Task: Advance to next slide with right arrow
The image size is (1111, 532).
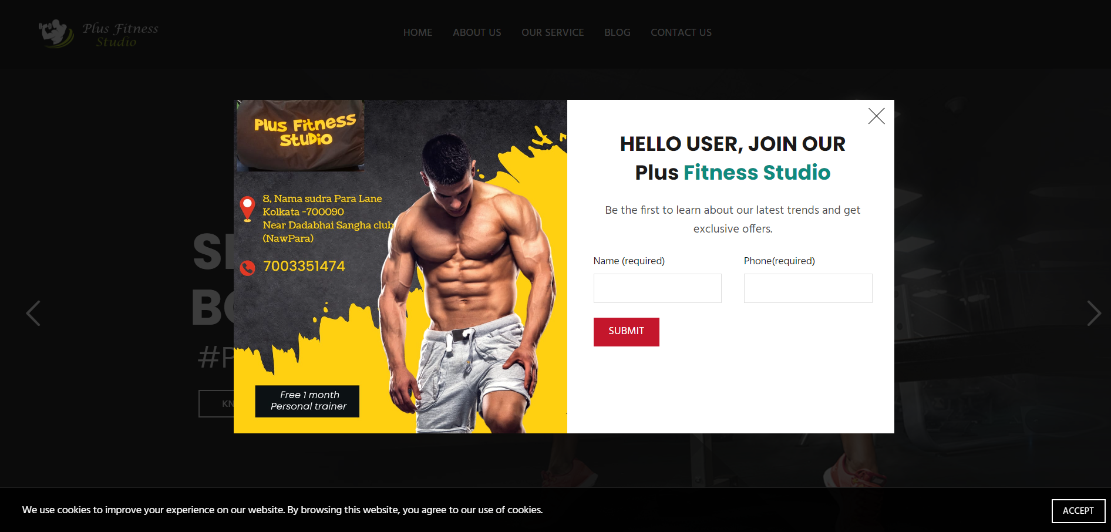Action: coord(1093,313)
